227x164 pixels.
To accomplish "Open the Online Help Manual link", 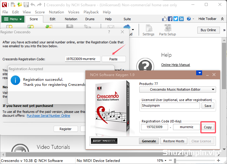I will [x=175, y=65].
